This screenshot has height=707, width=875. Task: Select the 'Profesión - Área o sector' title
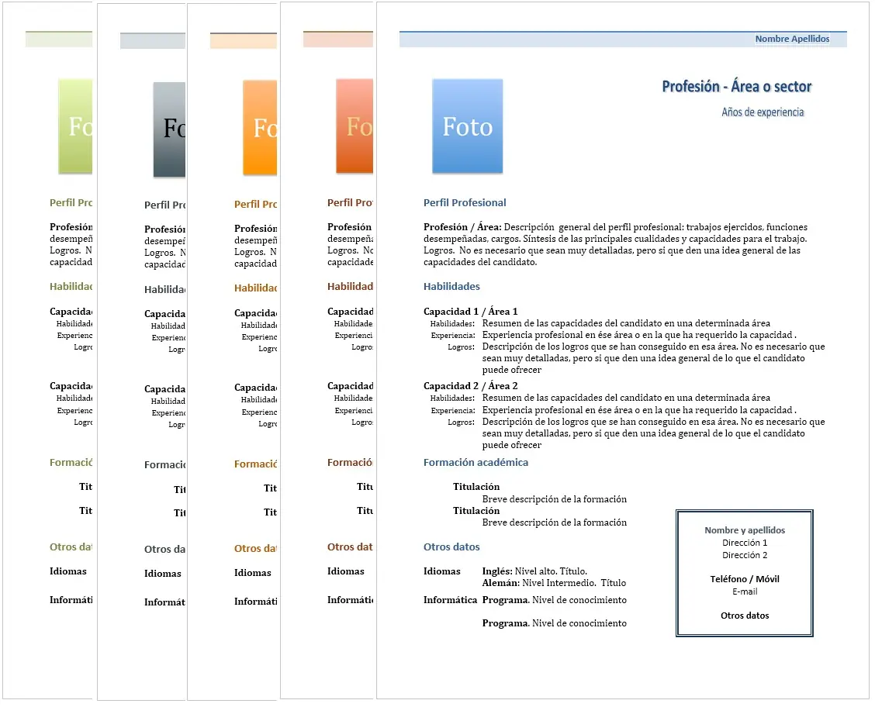(736, 86)
